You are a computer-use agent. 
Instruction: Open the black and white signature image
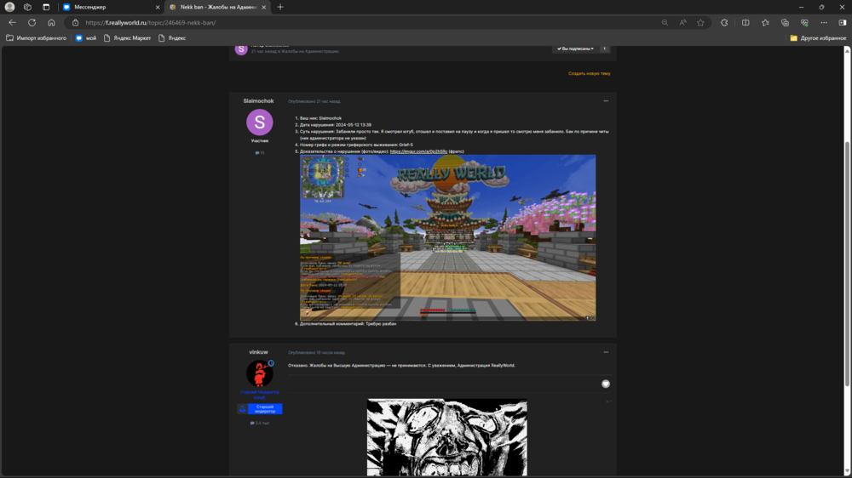click(447, 437)
